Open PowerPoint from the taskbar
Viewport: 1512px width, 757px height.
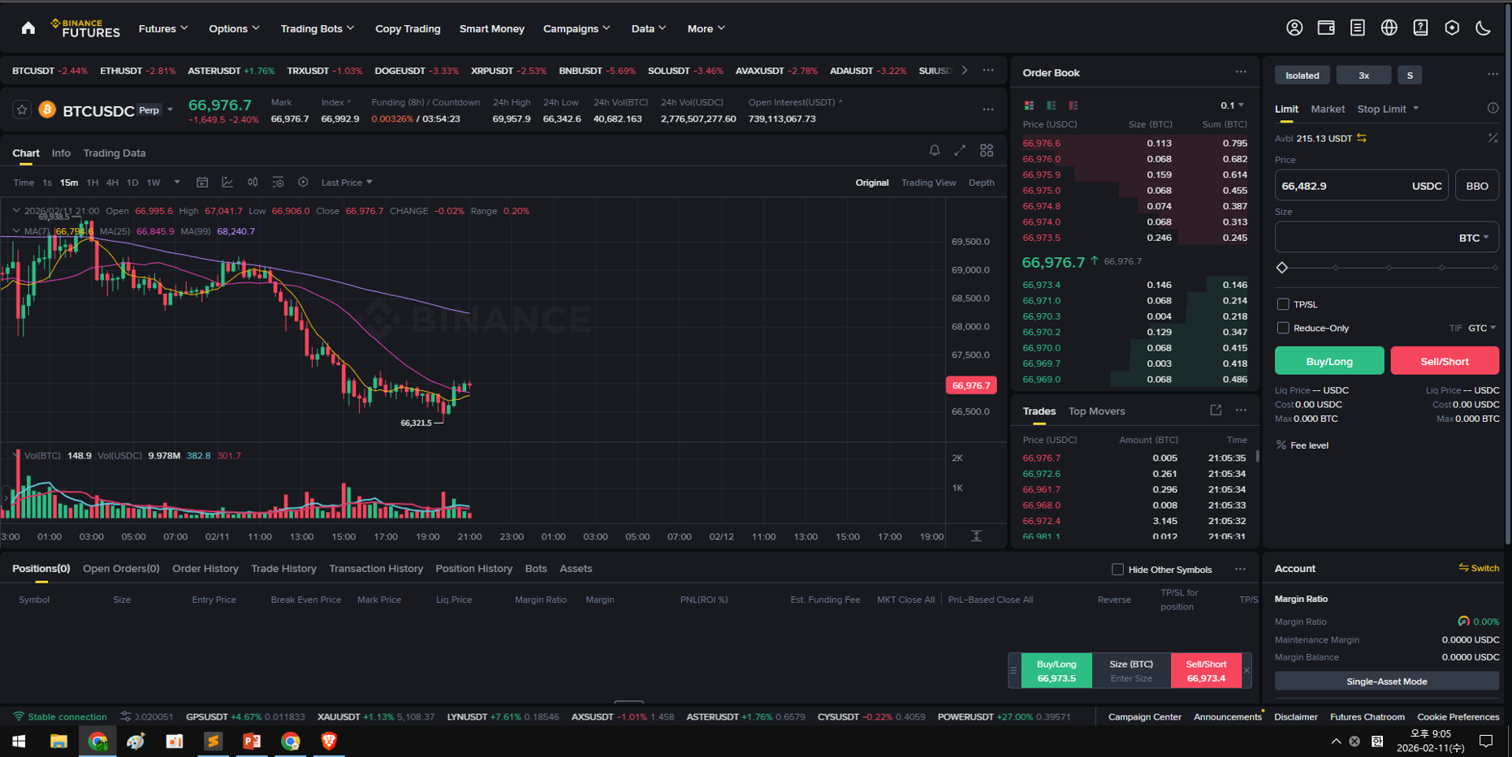[252, 741]
